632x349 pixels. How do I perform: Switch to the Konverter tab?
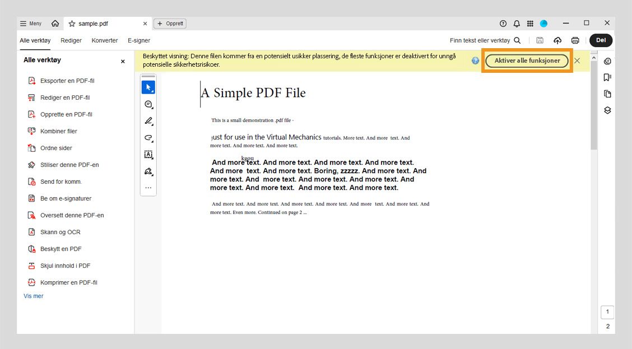pyautogui.click(x=104, y=40)
